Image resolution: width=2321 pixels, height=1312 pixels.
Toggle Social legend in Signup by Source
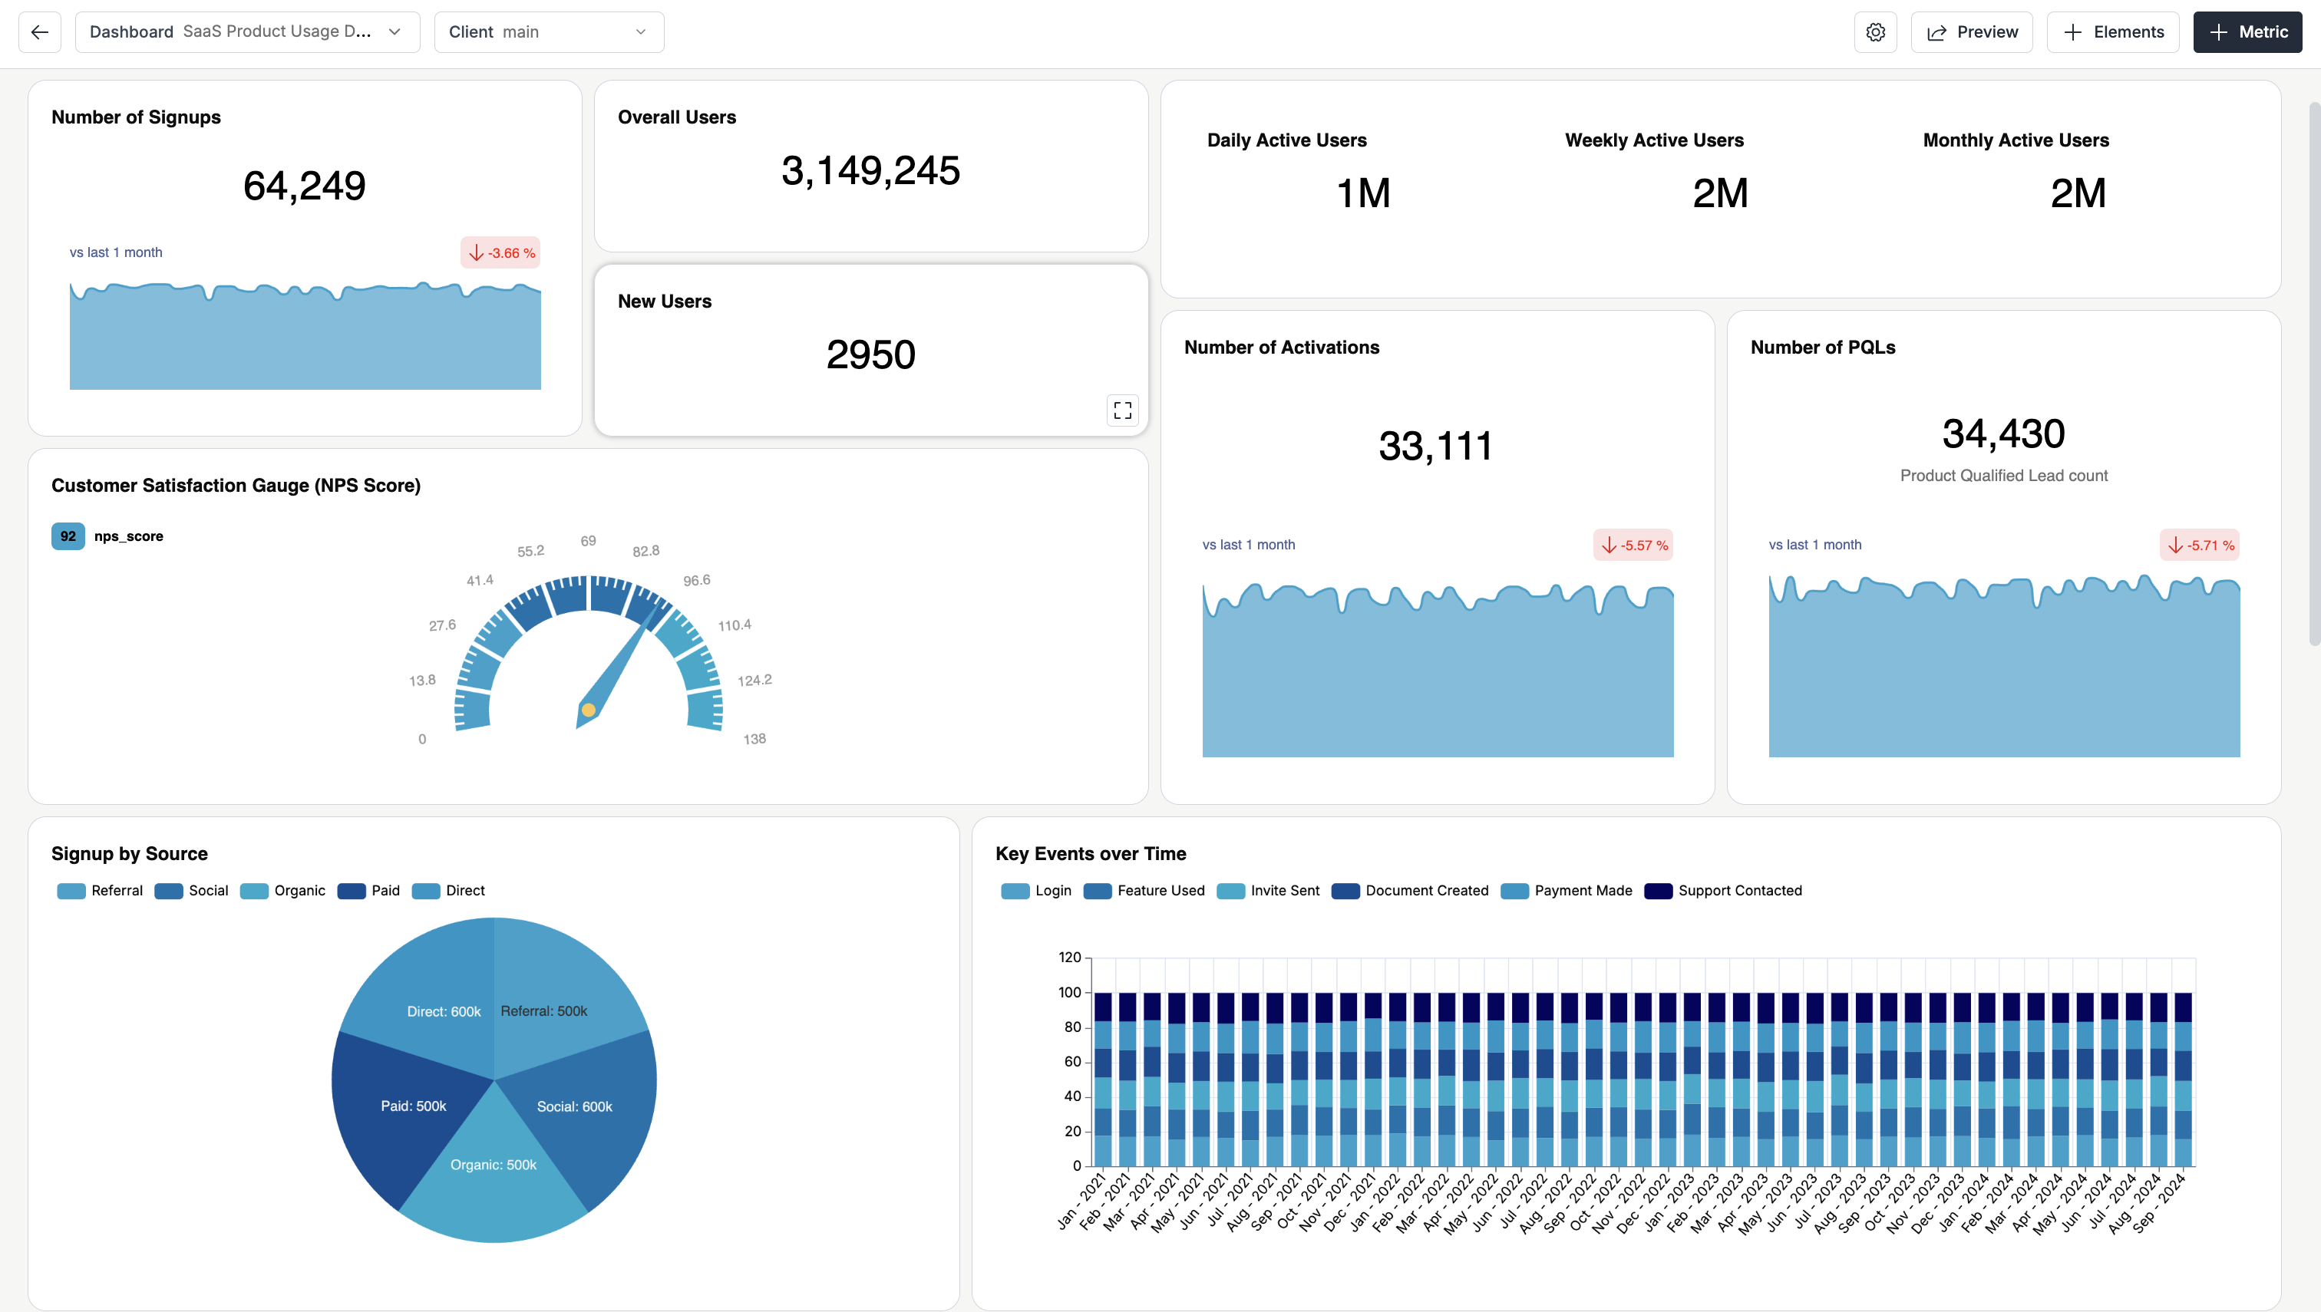[191, 890]
